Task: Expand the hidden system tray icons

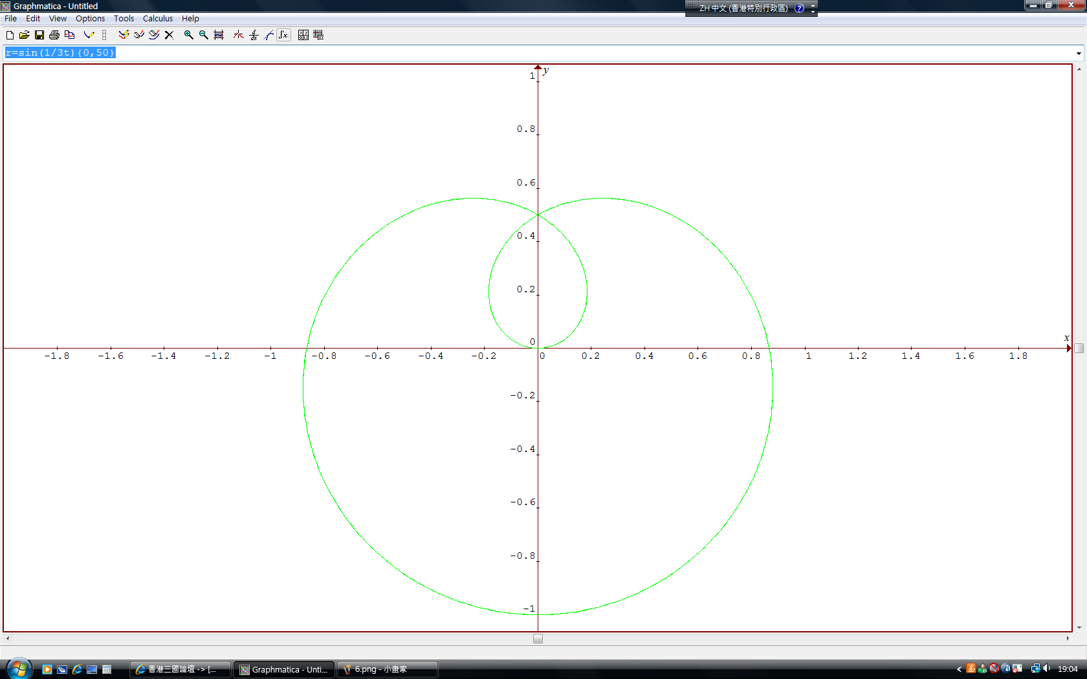Action: tap(959, 669)
